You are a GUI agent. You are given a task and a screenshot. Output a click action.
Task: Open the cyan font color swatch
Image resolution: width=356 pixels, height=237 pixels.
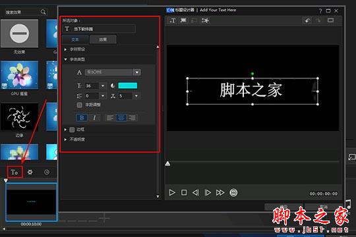pyautogui.click(x=128, y=86)
